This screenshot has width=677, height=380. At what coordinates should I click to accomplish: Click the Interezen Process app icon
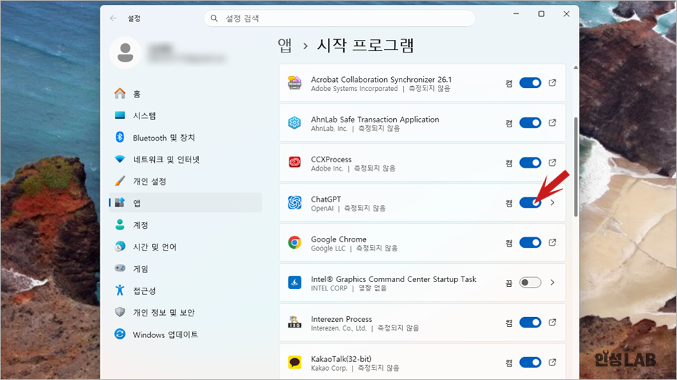point(294,322)
